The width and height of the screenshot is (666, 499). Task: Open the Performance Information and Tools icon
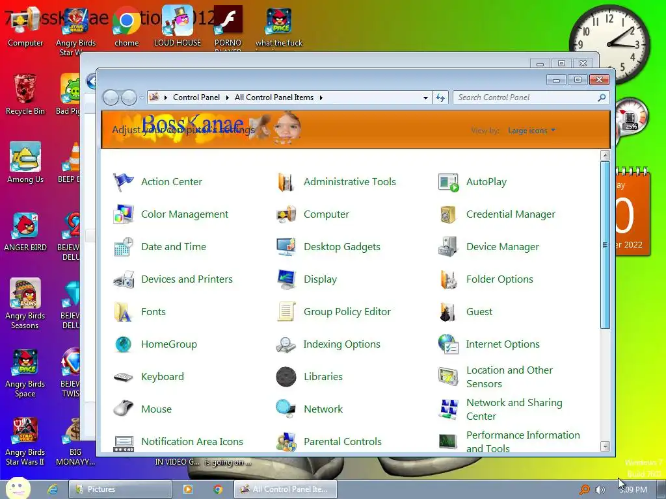click(449, 442)
